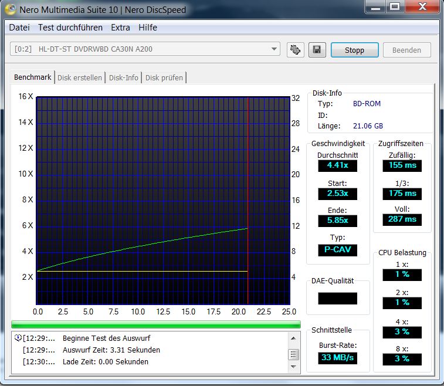This screenshot has width=444, height=386.
Task: Open the Test durchführen menu
Action: [70, 28]
